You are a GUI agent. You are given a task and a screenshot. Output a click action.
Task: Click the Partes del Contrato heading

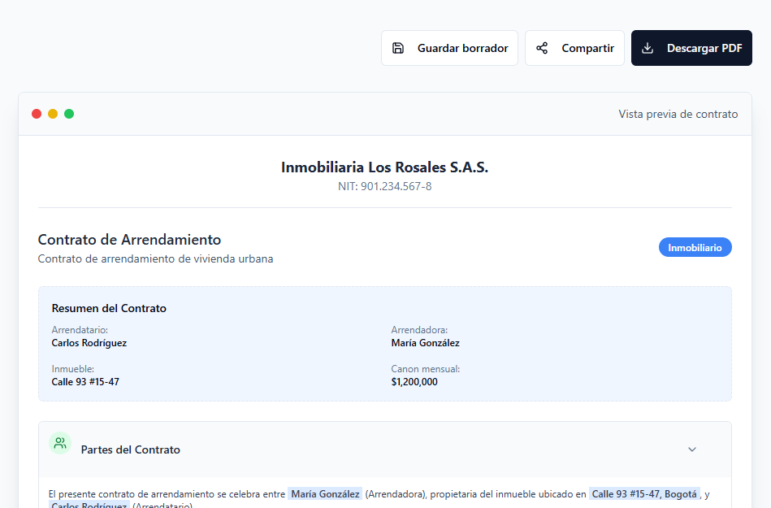pyautogui.click(x=130, y=449)
